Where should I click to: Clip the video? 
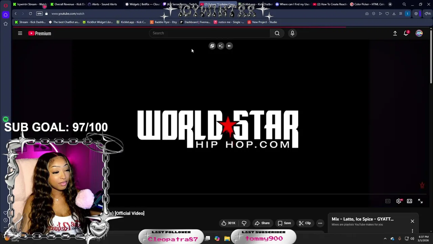click(305, 223)
